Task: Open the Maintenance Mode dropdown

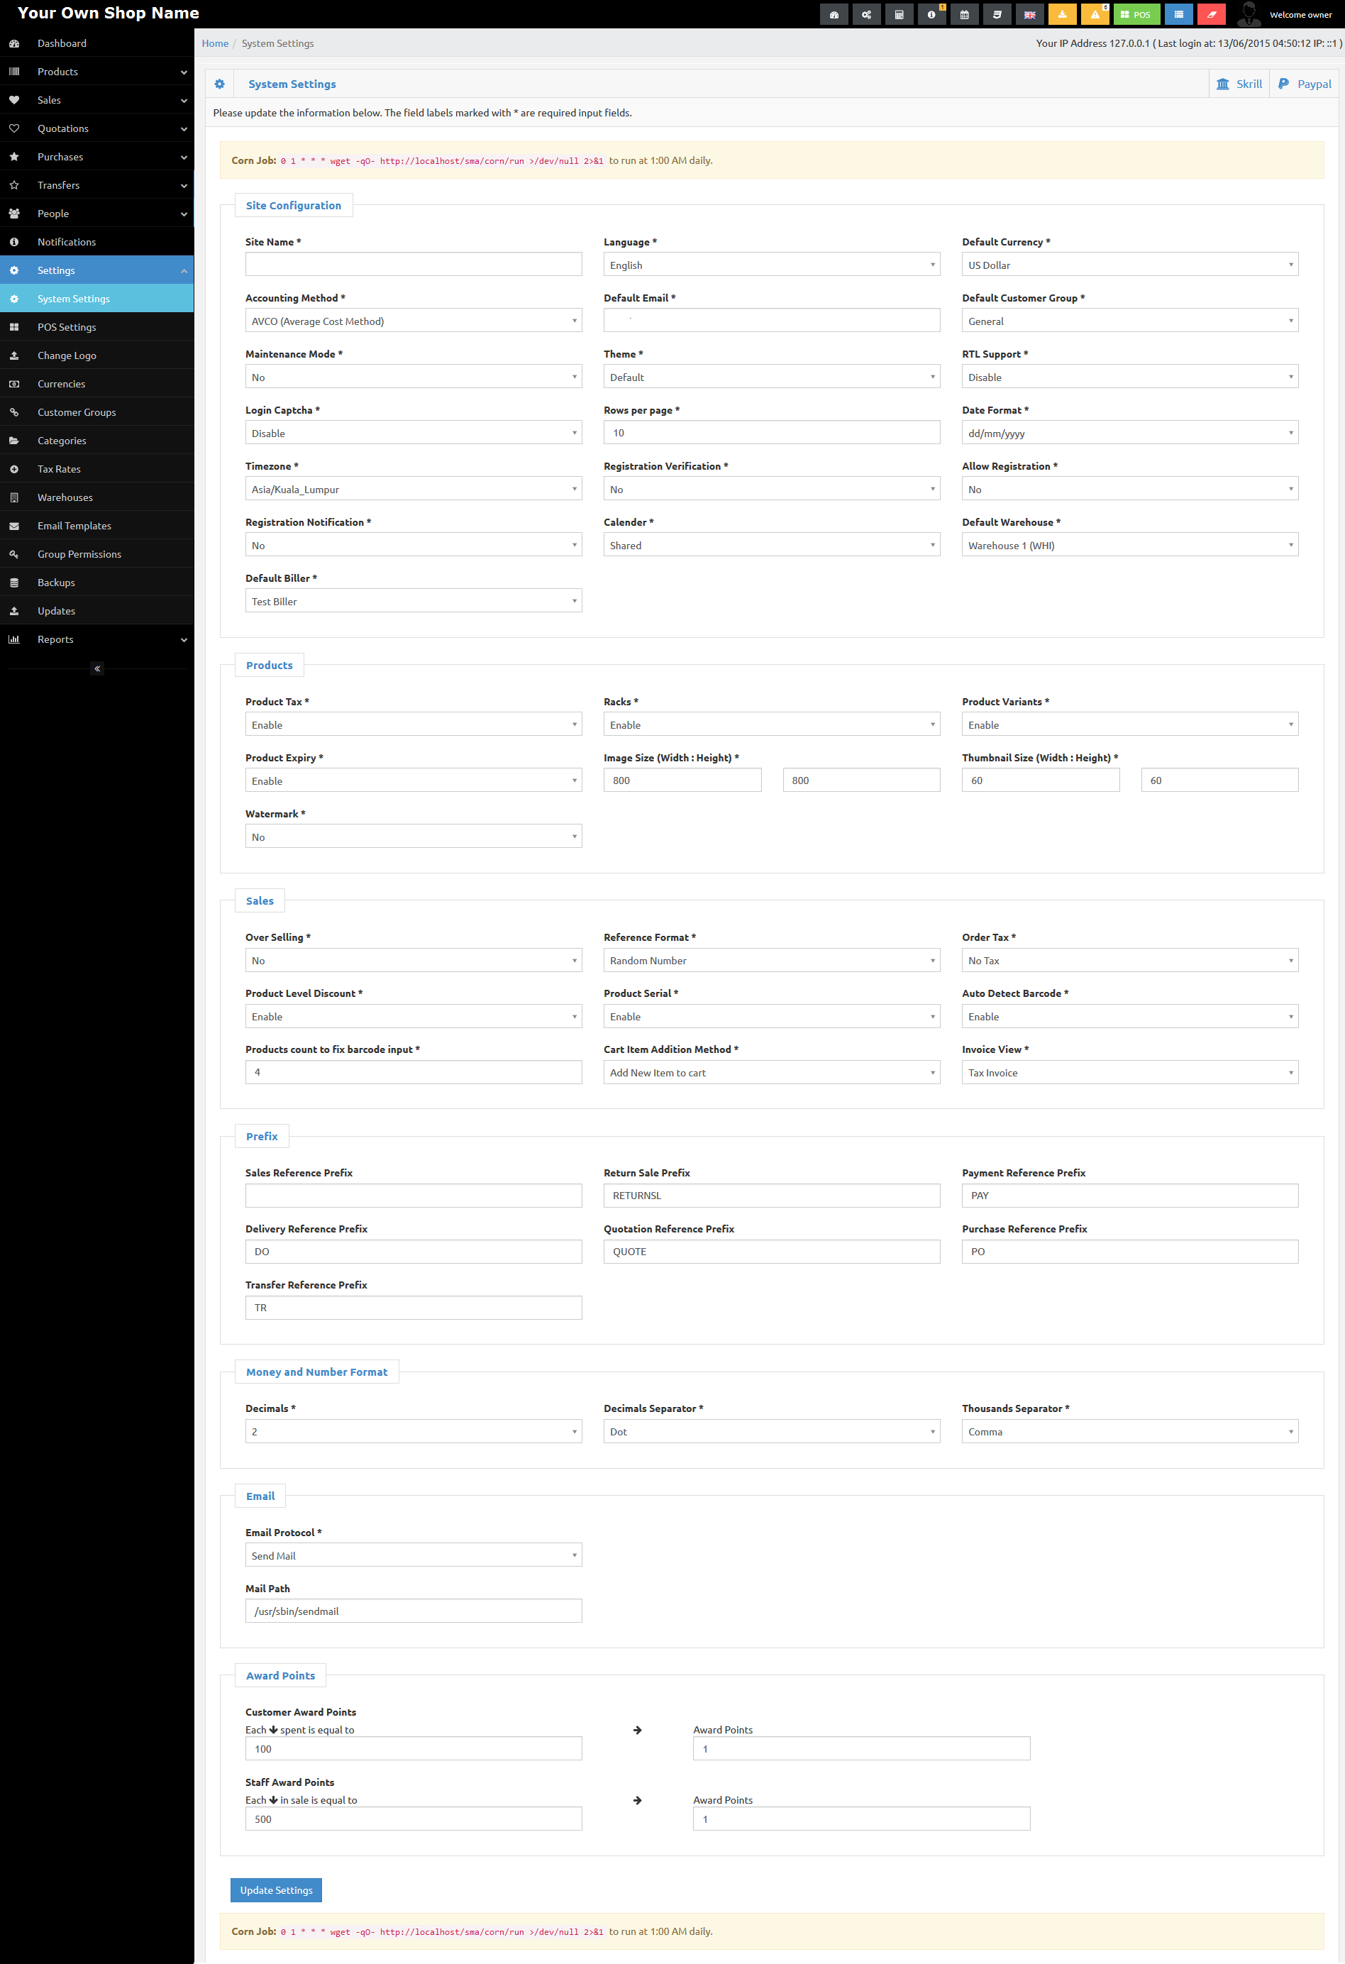Action: tap(413, 377)
